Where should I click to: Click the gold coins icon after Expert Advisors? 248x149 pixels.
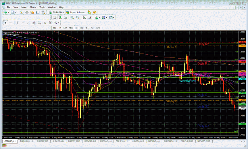(89, 12)
